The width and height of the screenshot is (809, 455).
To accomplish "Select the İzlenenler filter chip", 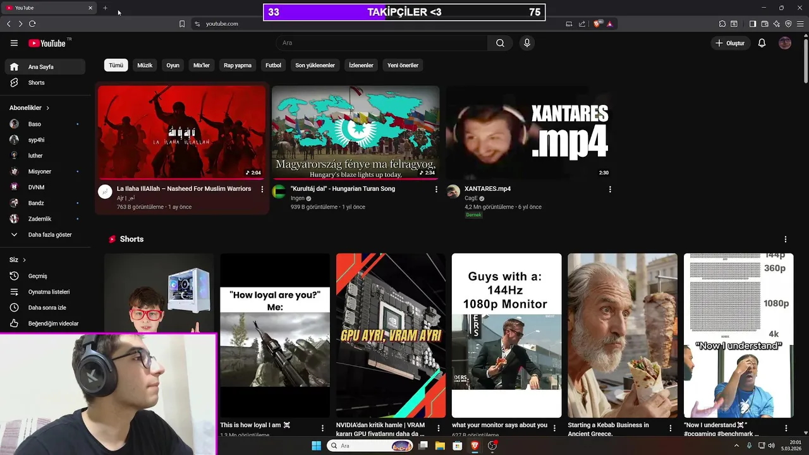I will tap(361, 65).
